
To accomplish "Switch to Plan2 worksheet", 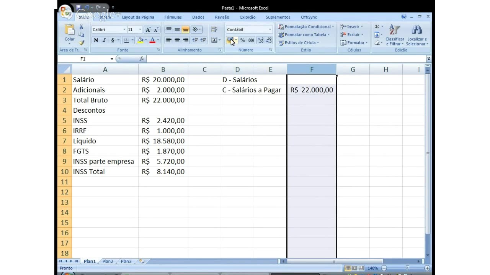I will pos(108,261).
